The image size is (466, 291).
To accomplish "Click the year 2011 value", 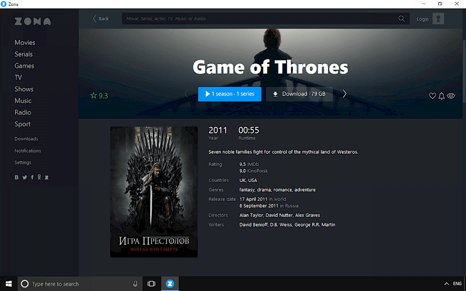I will coord(218,130).
